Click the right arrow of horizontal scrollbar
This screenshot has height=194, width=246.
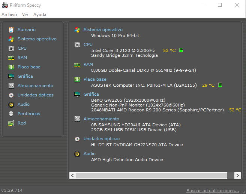pyautogui.click(x=237, y=175)
